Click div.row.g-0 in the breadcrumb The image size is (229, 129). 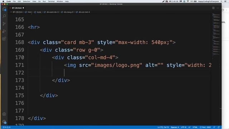[x=69, y=12]
